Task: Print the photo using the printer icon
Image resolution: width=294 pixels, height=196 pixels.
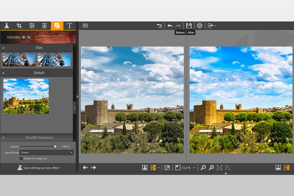Action: coord(200,26)
